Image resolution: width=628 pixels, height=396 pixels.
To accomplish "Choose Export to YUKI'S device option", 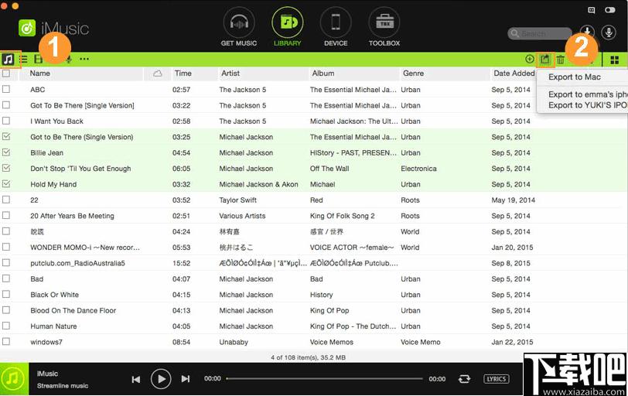I will [588, 105].
